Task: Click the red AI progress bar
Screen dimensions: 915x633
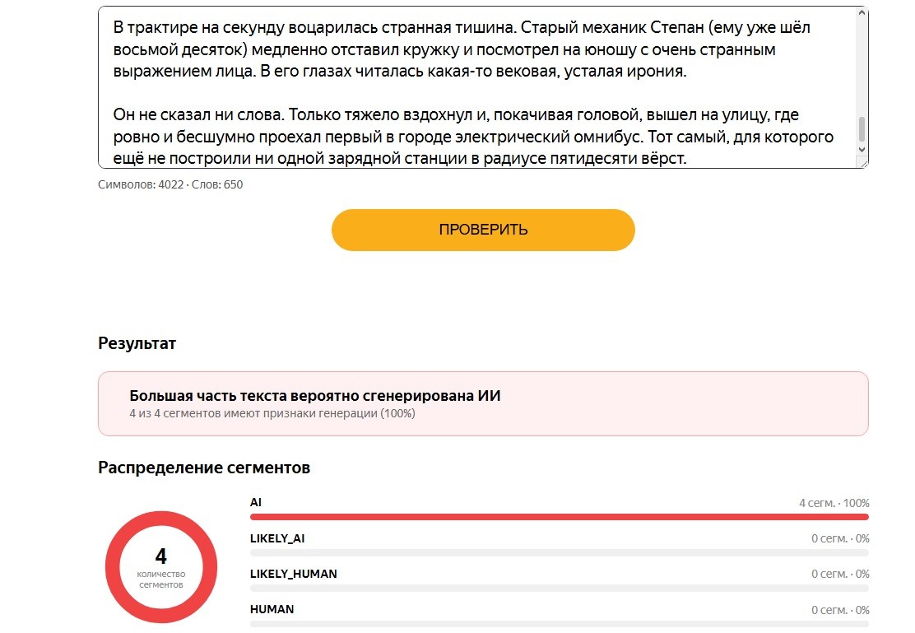Action: click(x=559, y=517)
